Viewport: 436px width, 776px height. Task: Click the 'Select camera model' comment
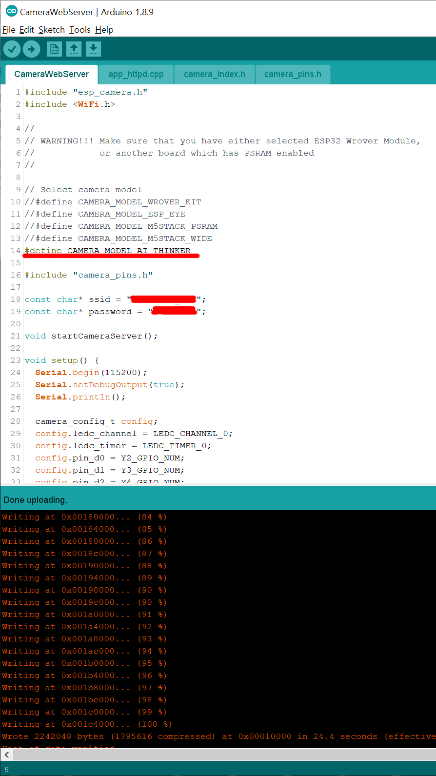83,190
